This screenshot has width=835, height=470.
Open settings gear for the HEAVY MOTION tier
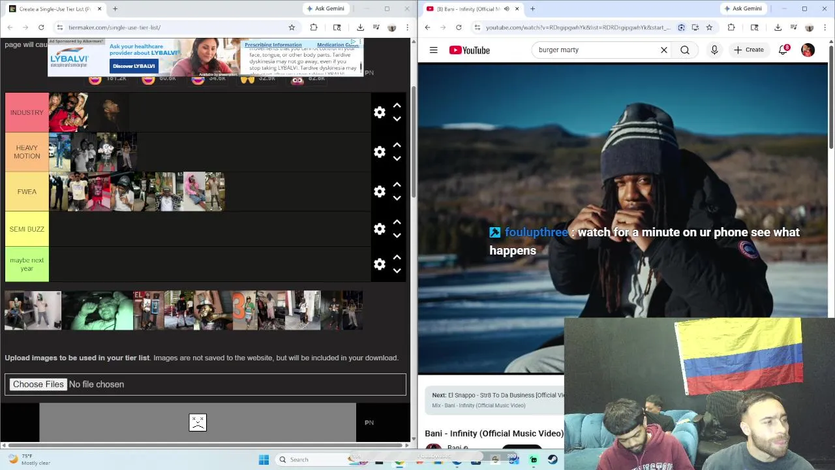[380, 152]
